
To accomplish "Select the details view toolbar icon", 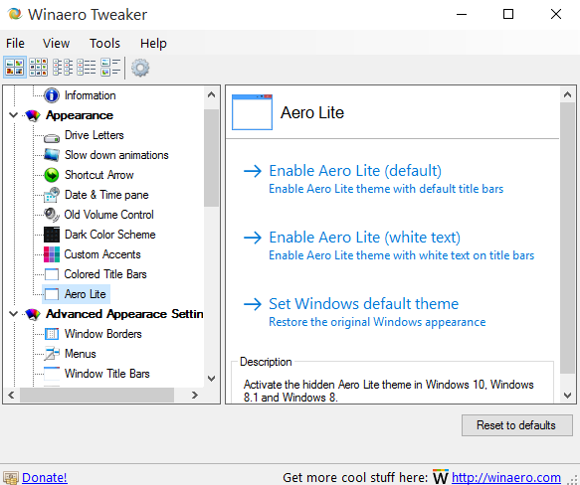I will pyautogui.click(x=87, y=68).
